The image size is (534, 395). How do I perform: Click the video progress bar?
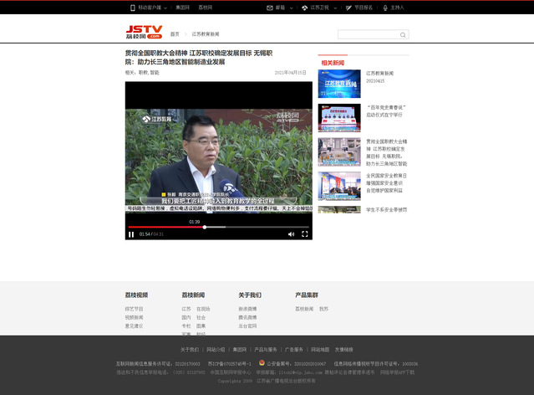218,227
